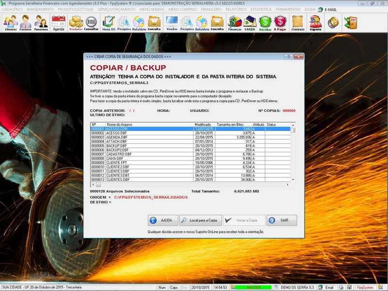The width and height of the screenshot is (388, 291).
Task: Open the Menu OS icon
Action: pos(109,23)
